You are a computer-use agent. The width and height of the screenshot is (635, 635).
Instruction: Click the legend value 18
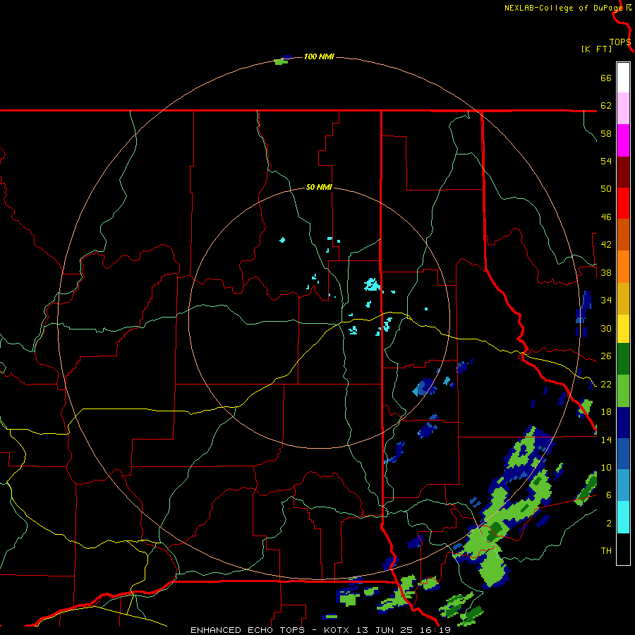pyautogui.click(x=606, y=412)
